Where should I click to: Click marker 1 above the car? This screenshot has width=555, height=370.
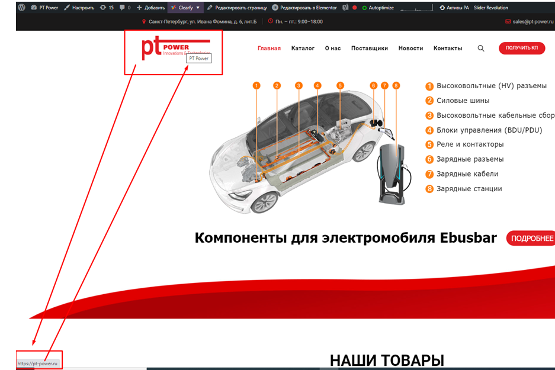coord(256,86)
